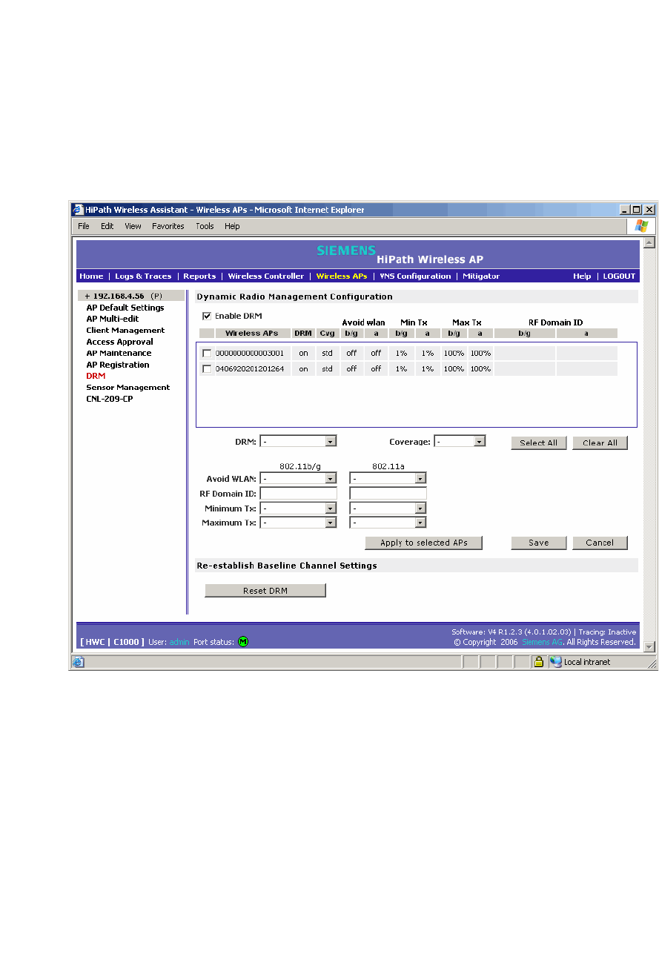The height and width of the screenshot is (974, 659).
Task: Click the Windows flag logo in menu bar
Action: 641,226
